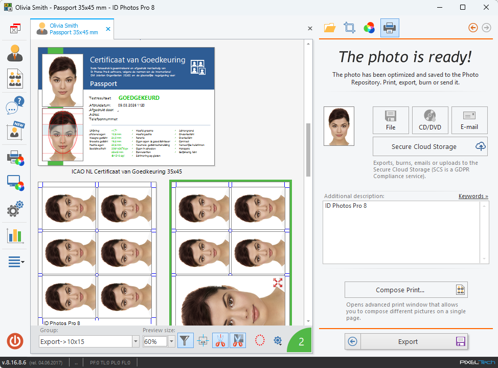Open the settings gears icon in sidebar
This screenshot has height=368, width=498.
pos(15,209)
